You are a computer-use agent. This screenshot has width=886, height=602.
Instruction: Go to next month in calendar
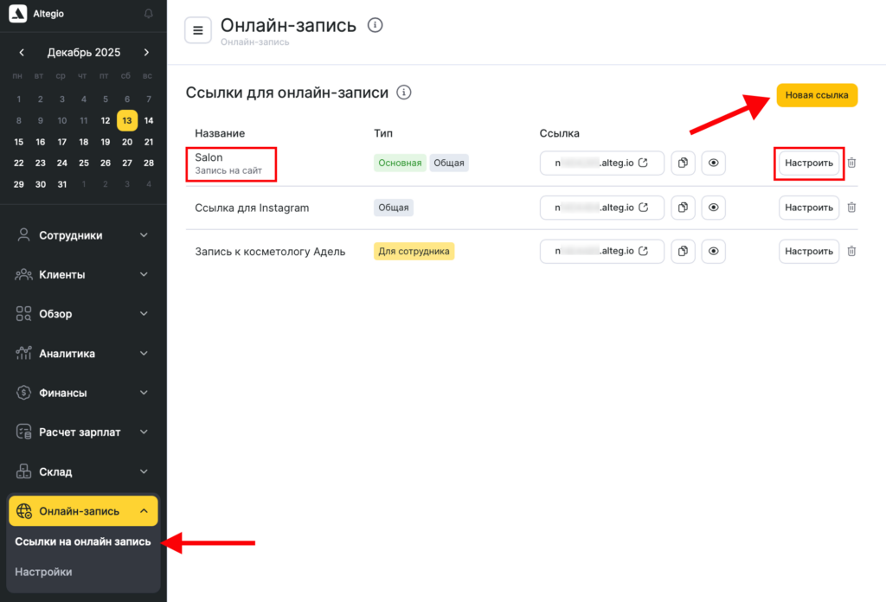click(x=146, y=53)
